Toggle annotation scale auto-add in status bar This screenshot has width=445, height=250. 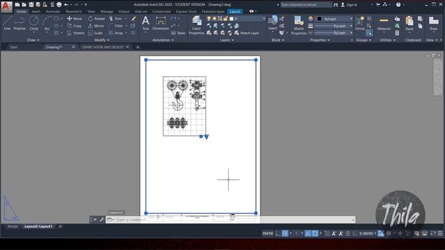(x=341, y=233)
